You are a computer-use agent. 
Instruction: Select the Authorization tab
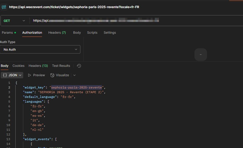(x=32, y=33)
